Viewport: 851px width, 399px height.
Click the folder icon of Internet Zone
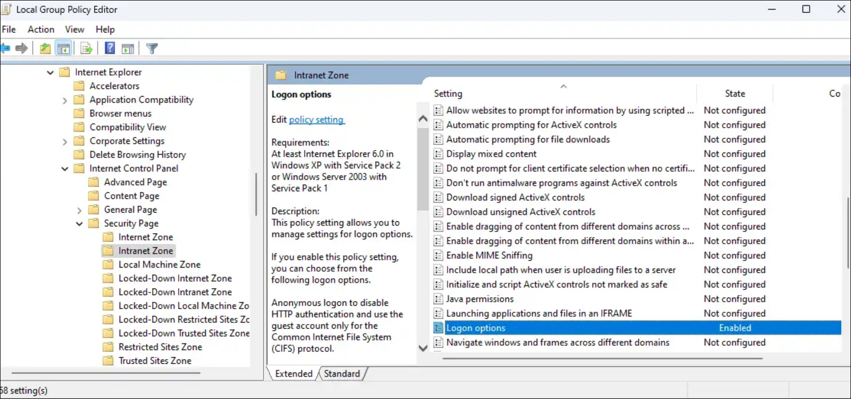pyautogui.click(x=108, y=237)
